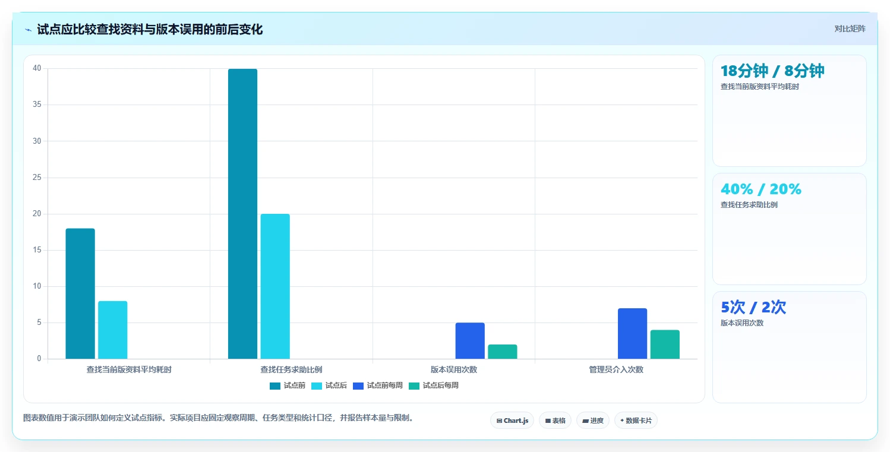Click the y-axis tick label 25
Image resolution: width=890 pixels, height=452 pixels.
tap(37, 178)
